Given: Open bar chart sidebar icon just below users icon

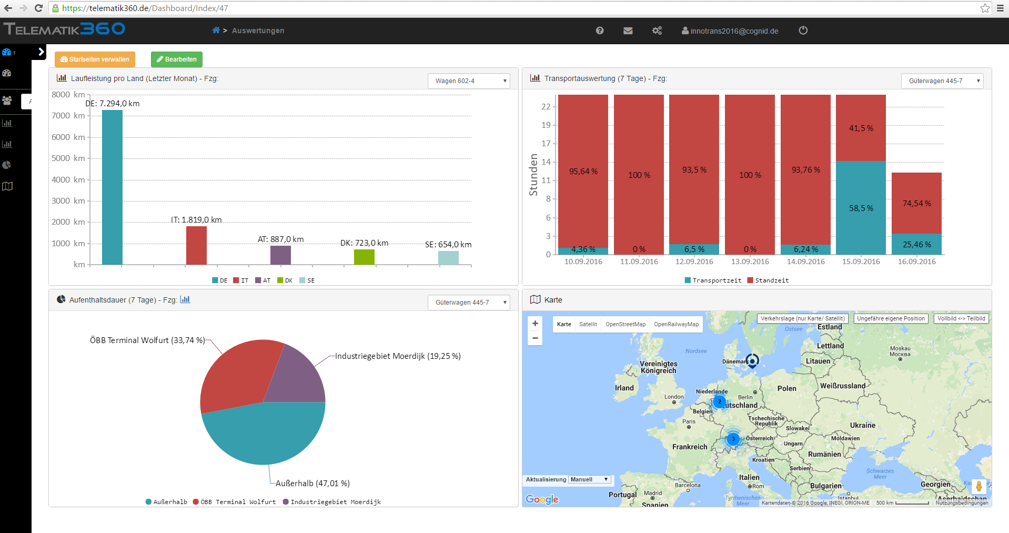Looking at the screenshot, I should [x=7, y=123].
